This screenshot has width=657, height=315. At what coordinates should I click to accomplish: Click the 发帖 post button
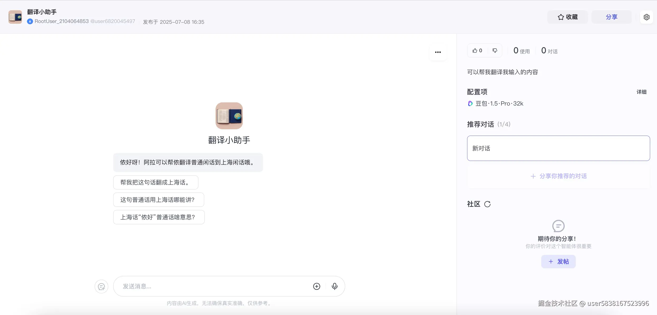point(558,261)
